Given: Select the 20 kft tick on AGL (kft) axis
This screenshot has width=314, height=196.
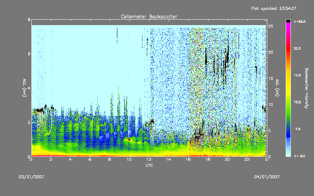Looking at the screenshot, I should (270, 52).
